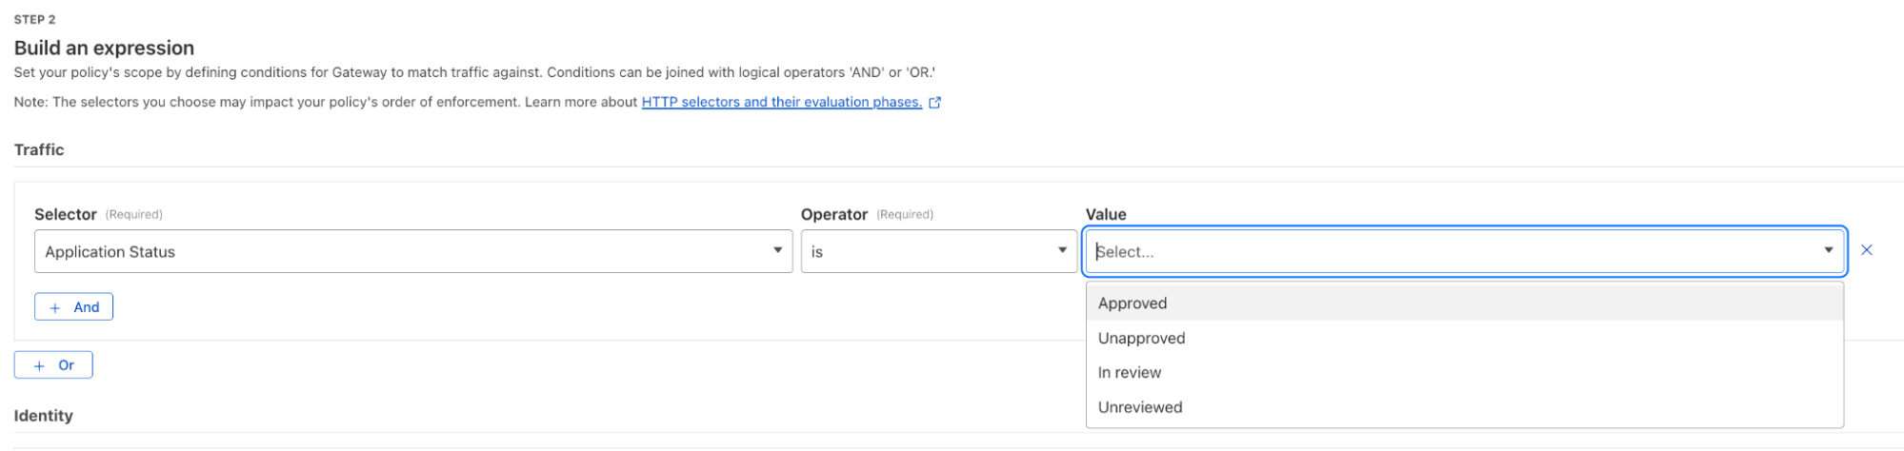Click the plus icon in the Or button
This screenshot has height=451, width=1904.
(39, 365)
